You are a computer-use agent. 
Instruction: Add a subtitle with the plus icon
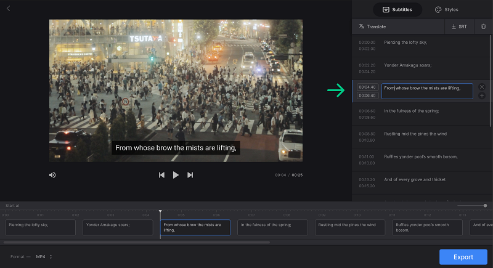point(482,96)
